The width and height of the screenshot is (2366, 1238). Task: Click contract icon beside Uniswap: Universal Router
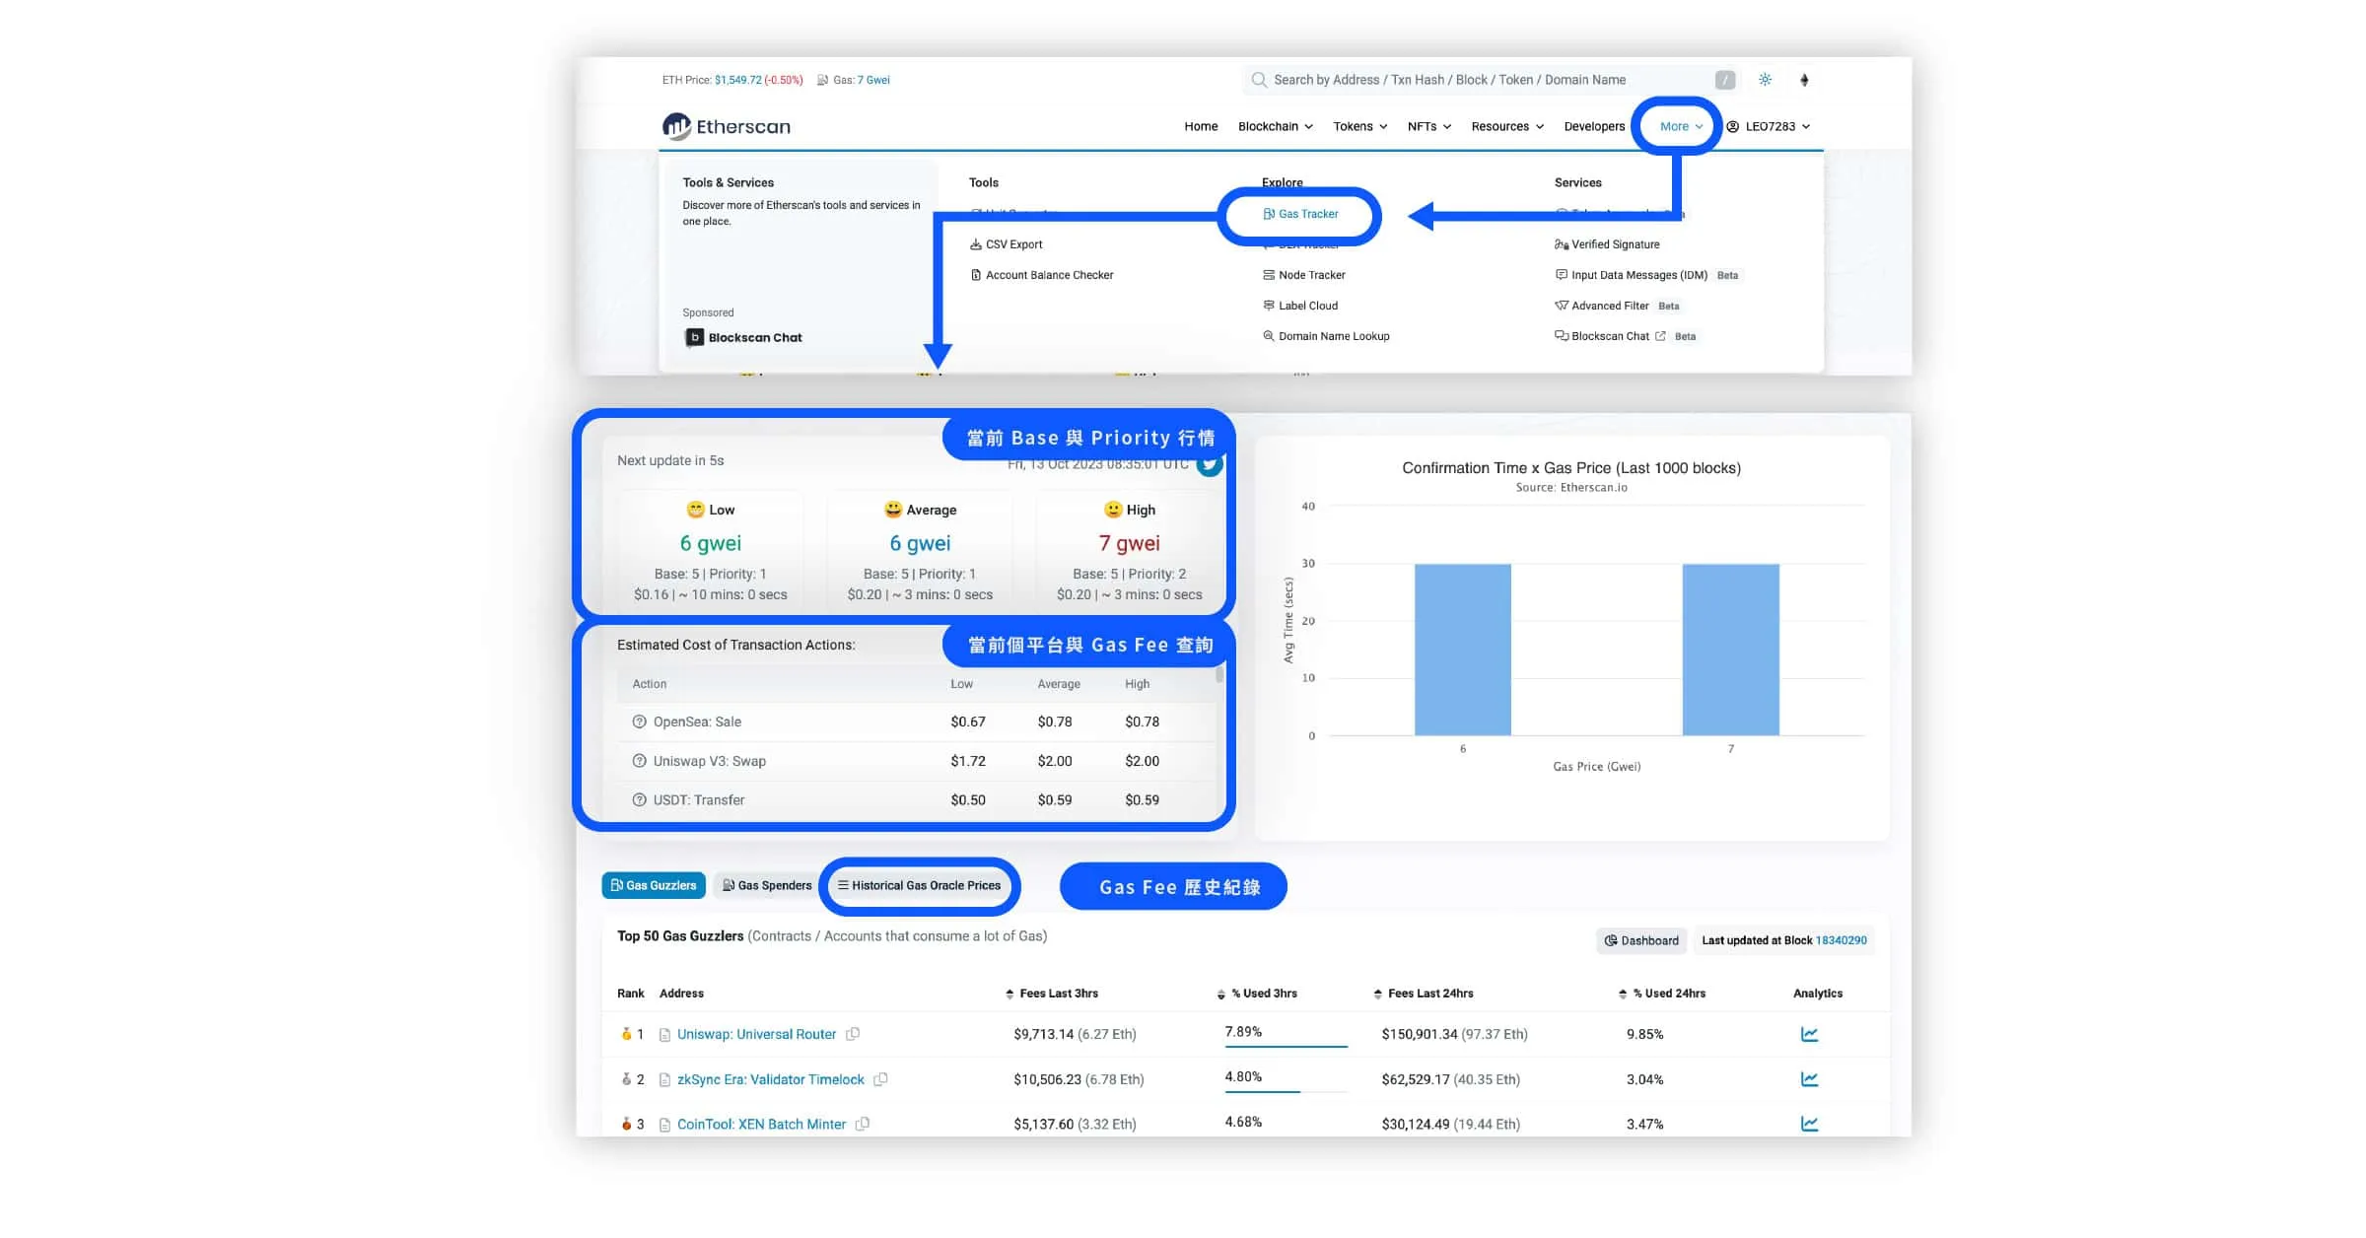[x=664, y=1035]
